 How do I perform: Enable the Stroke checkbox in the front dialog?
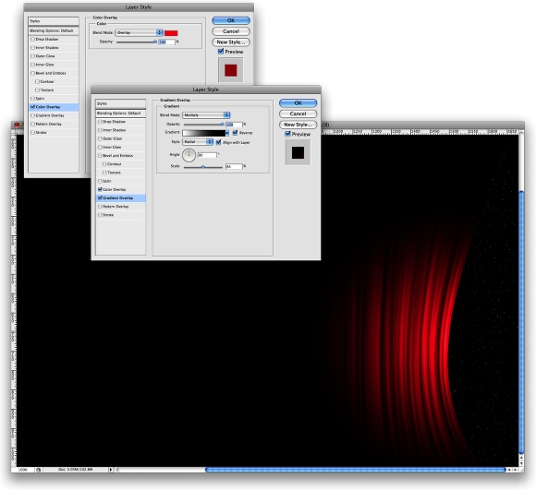click(x=100, y=215)
